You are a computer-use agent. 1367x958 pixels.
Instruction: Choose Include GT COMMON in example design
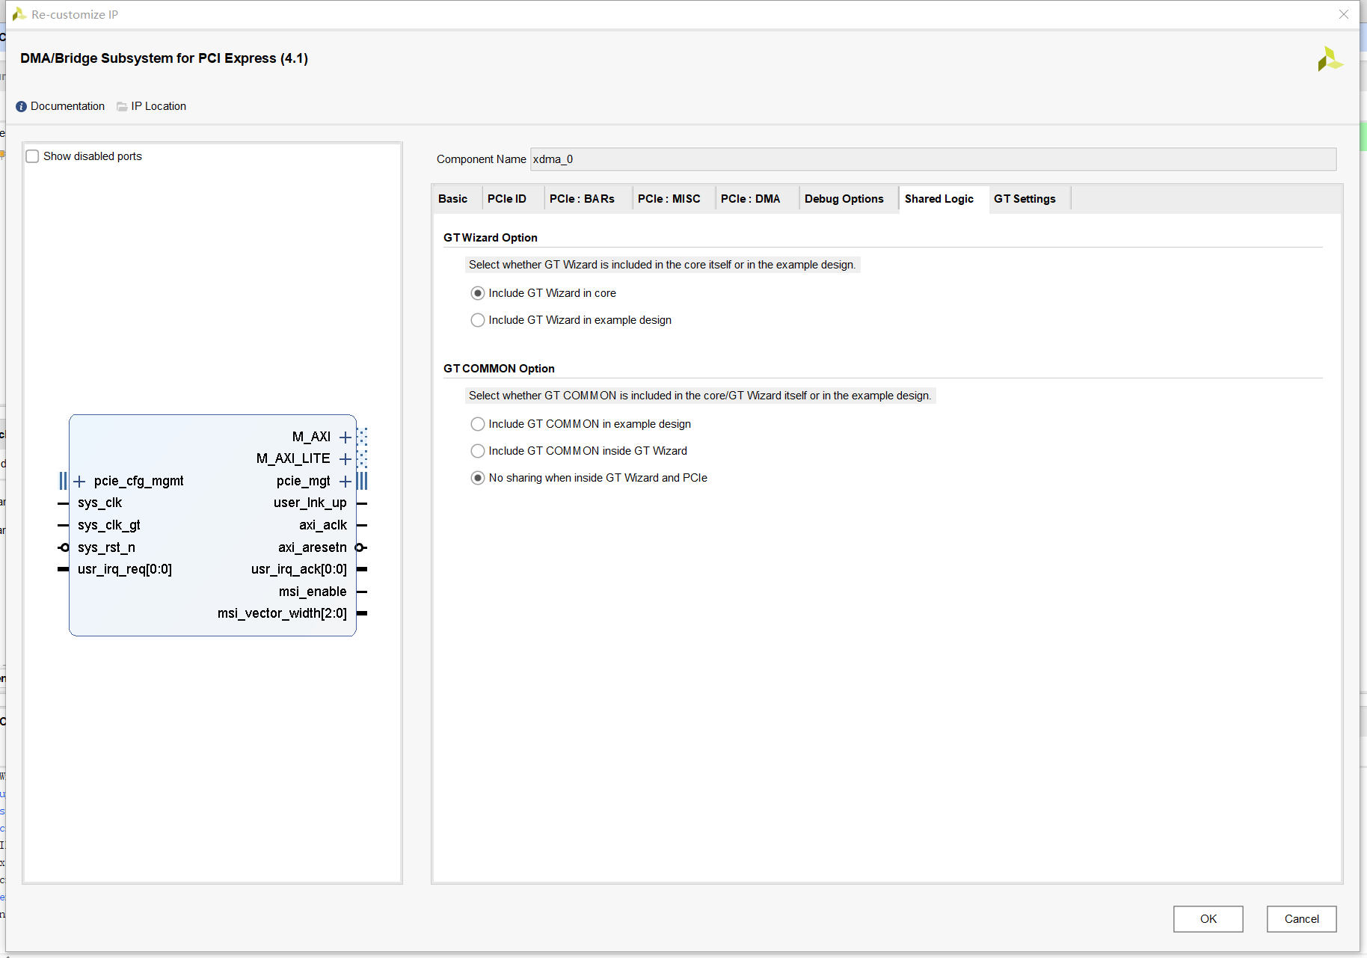478,424
